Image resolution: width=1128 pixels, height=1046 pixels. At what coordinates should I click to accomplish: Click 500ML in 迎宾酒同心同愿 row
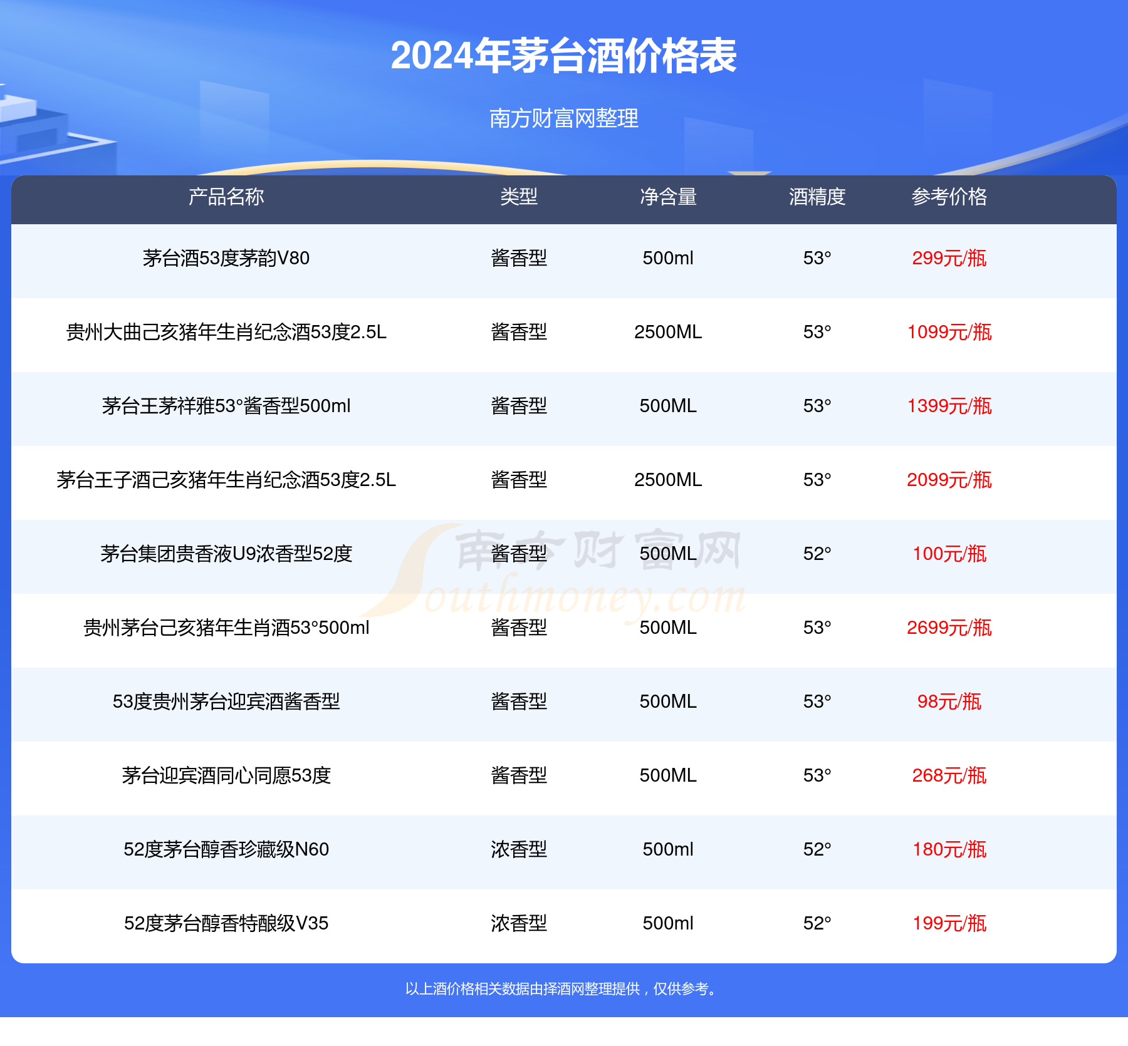[x=668, y=775]
